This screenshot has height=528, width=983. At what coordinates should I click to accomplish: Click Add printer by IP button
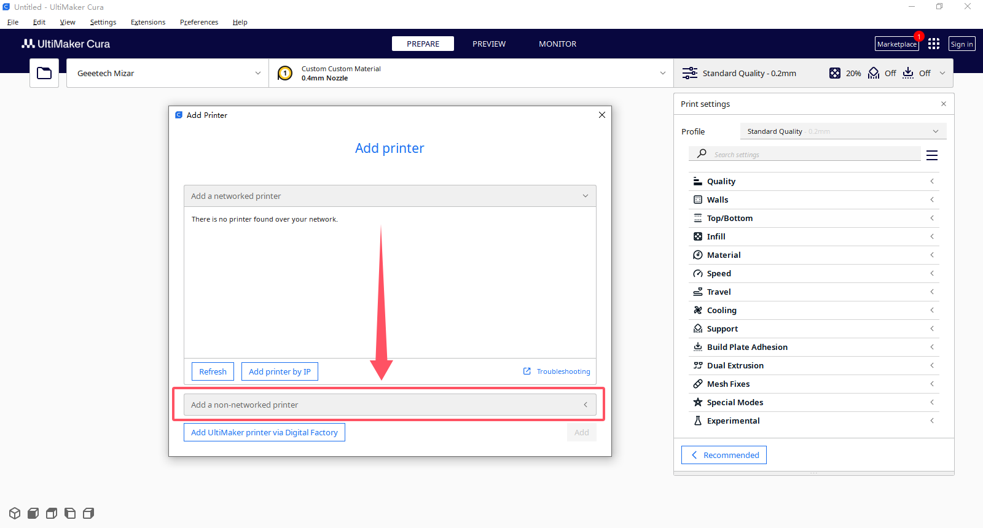tap(280, 371)
